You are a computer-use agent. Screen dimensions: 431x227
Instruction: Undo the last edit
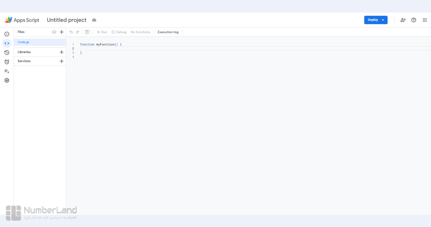71,32
